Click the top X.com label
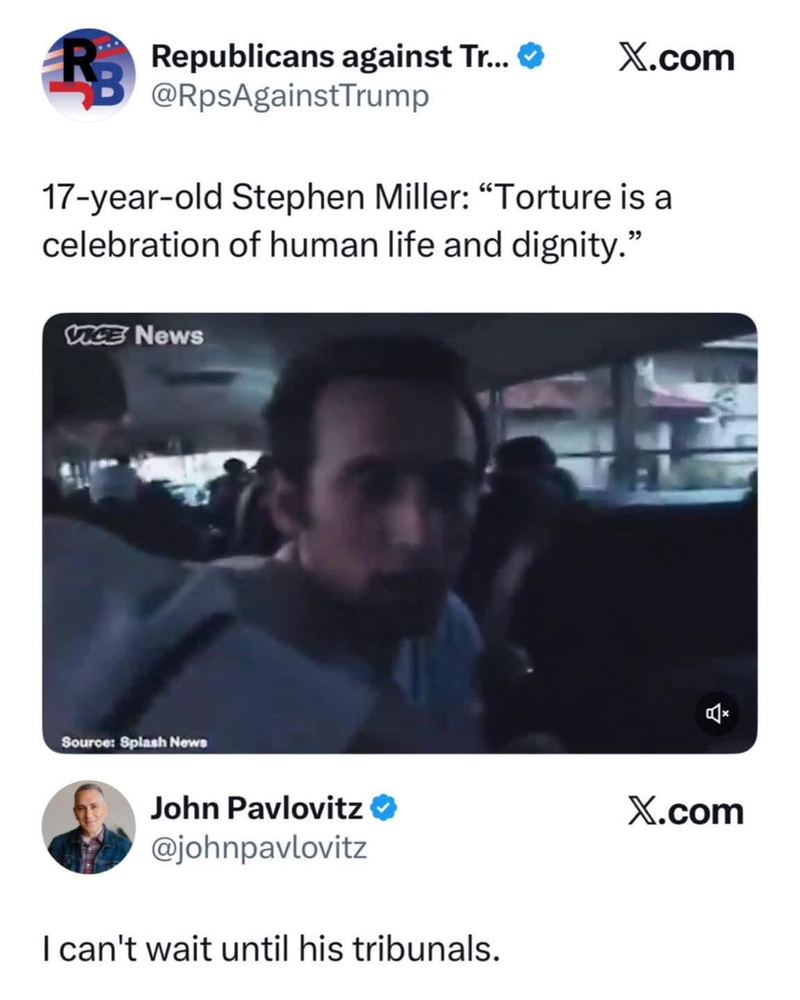The image size is (800, 1000). coord(676,58)
